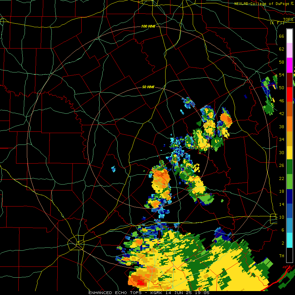The width and height of the screenshot is (295, 295).
Task: Click the "30" scale label
Action: tap(282, 152)
